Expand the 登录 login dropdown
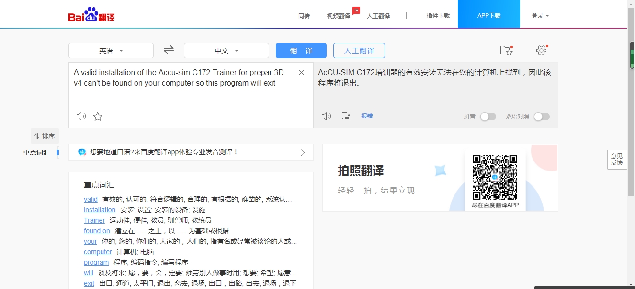The width and height of the screenshot is (635, 289). pos(540,15)
